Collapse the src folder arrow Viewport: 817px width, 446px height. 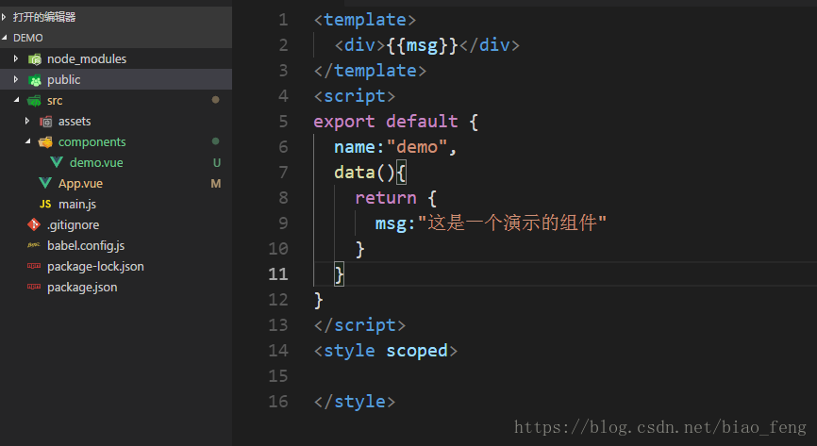pos(16,100)
